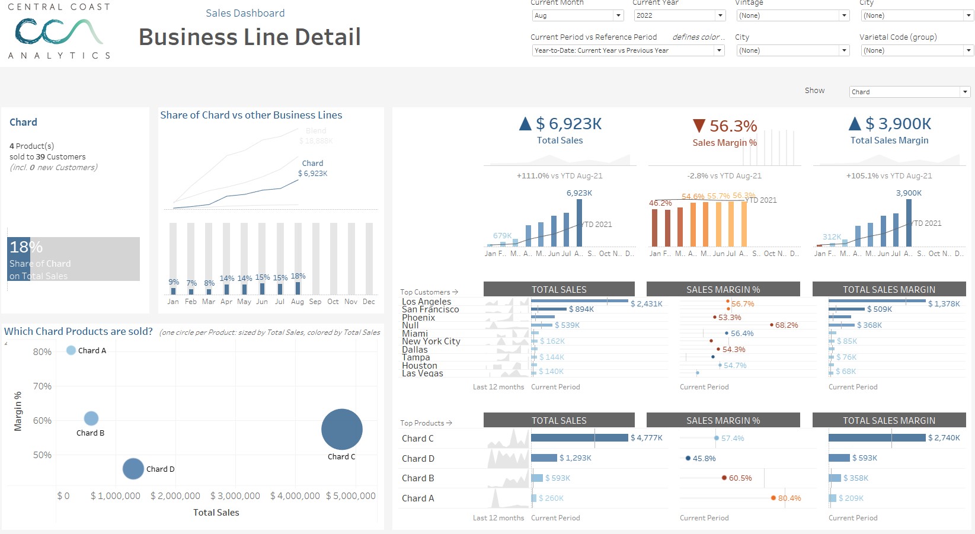
Task: Click the 18% Share of Chard tile
Action: (x=73, y=259)
